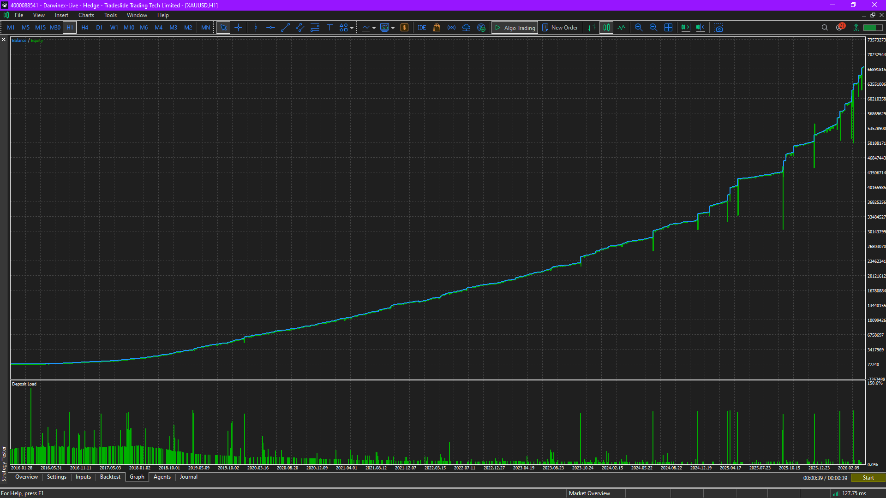The image size is (886, 498).
Task: Take a chart screenshot with camera icon
Action: (x=718, y=28)
